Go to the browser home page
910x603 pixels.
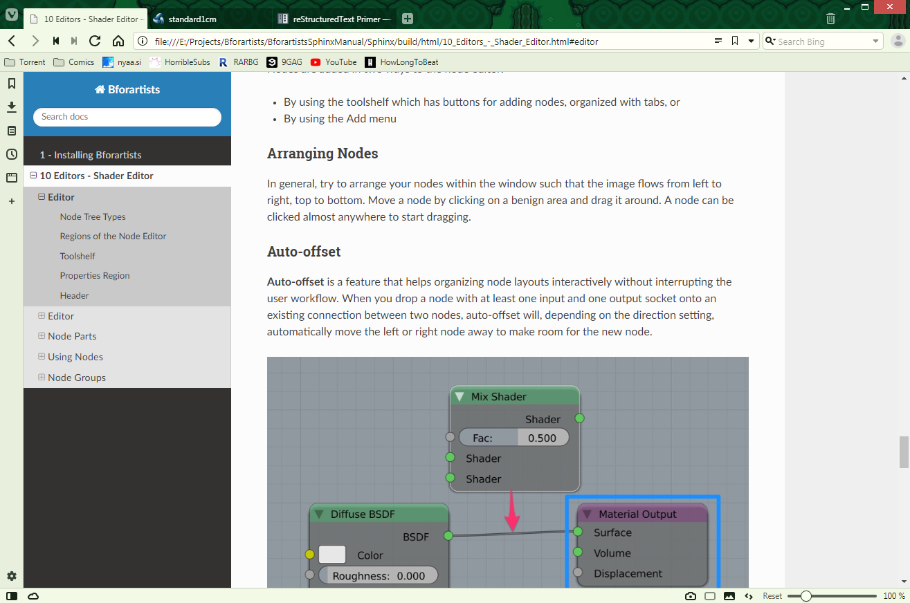coord(118,41)
